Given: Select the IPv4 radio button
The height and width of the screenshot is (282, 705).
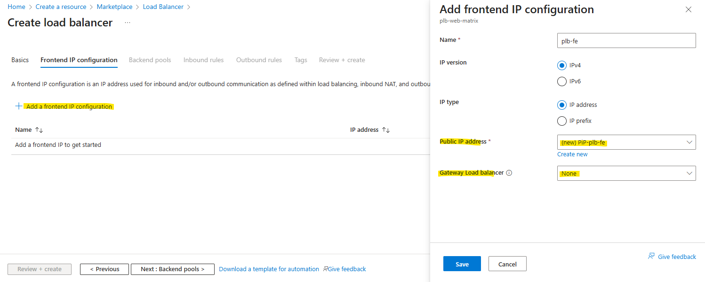Looking at the screenshot, I should tap(561, 65).
